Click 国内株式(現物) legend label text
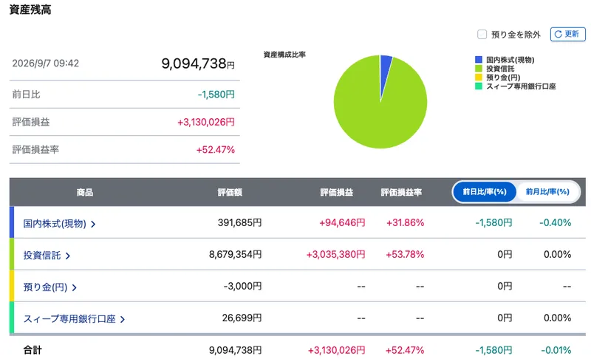Screen dimensions: 591x359 [x=510, y=60]
